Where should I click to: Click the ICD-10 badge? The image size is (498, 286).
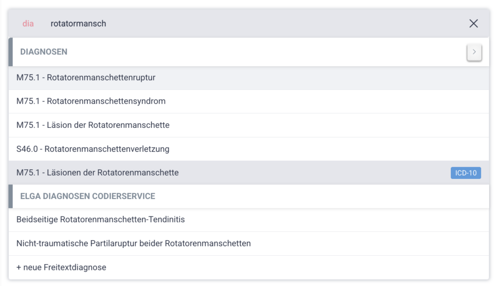pyautogui.click(x=465, y=173)
